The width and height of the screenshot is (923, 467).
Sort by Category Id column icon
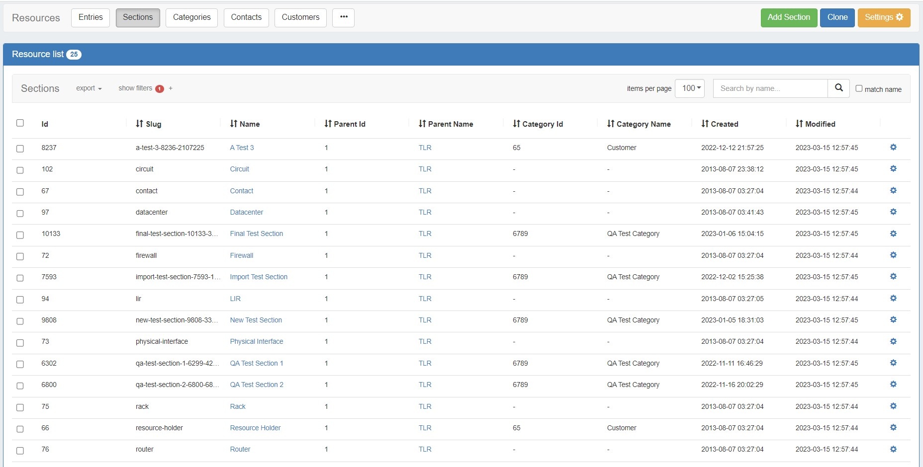tap(516, 124)
